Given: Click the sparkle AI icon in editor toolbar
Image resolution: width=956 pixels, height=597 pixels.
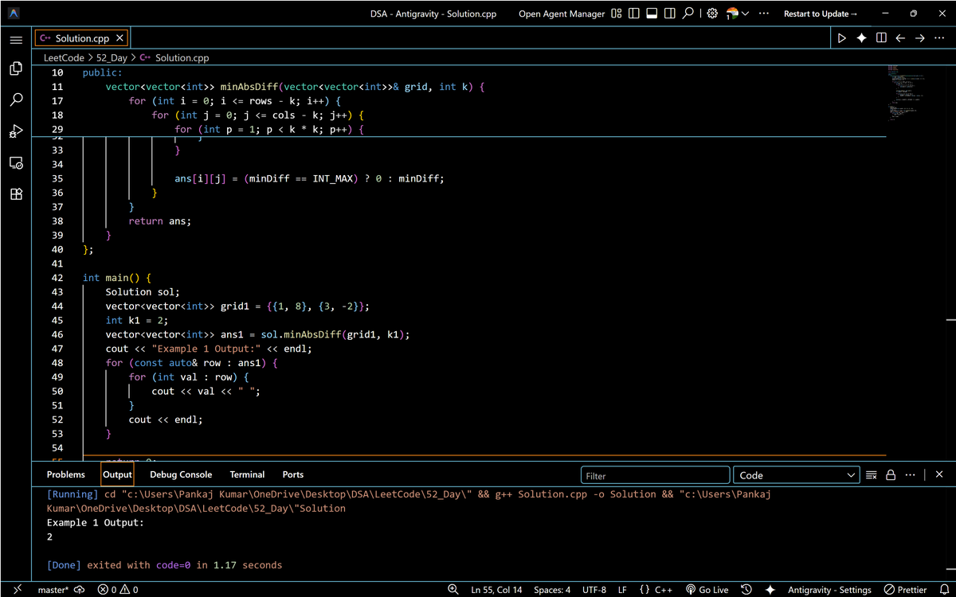Looking at the screenshot, I should tap(861, 38).
